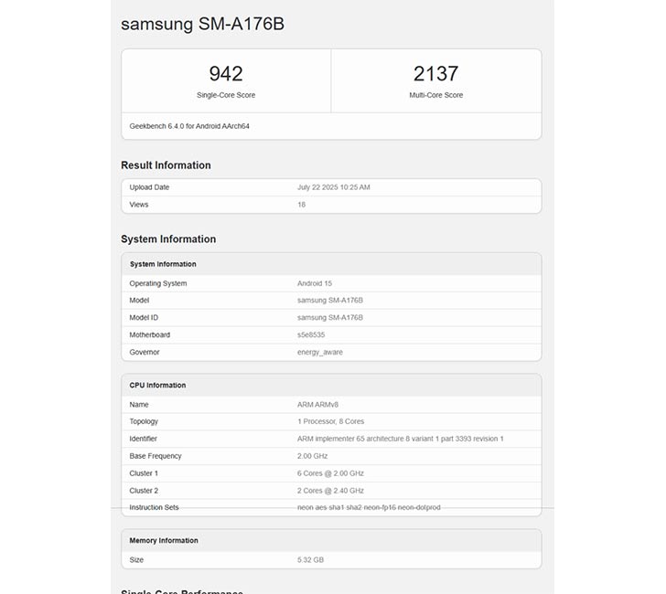Click the Identifier label

click(x=143, y=439)
